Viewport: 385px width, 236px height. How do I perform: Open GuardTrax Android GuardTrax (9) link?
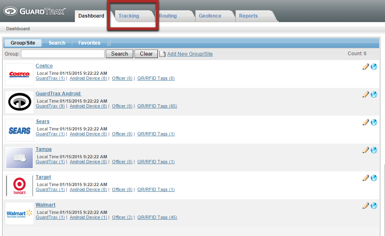[x=50, y=106]
